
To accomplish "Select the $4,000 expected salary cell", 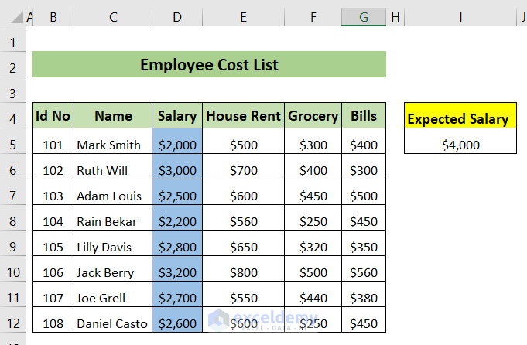I will point(460,145).
